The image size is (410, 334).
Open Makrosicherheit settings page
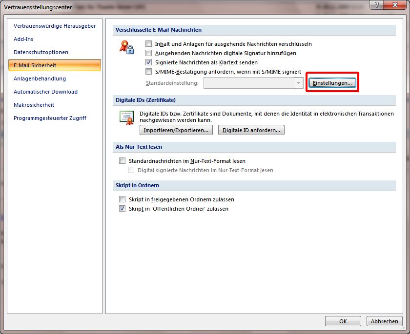[34, 105]
